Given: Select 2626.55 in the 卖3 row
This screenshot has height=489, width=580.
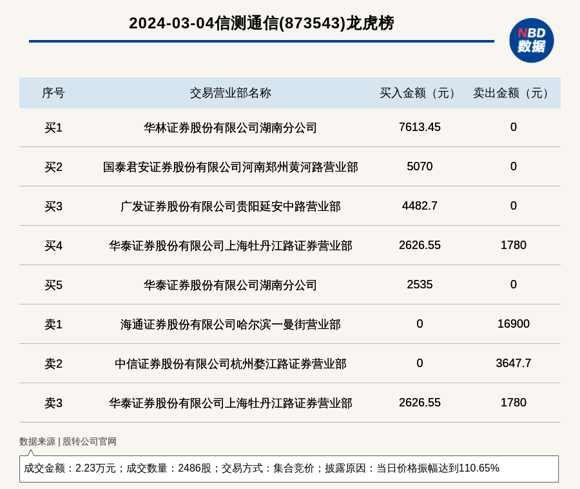Looking at the screenshot, I should click(x=420, y=403).
